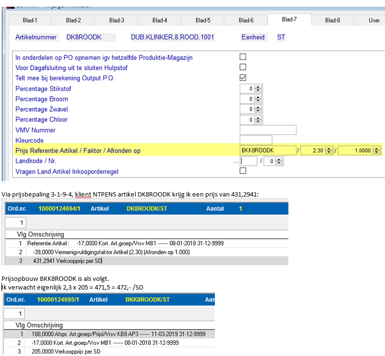Switch to the User tab
This screenshot has height=356, width=385.
374,20
